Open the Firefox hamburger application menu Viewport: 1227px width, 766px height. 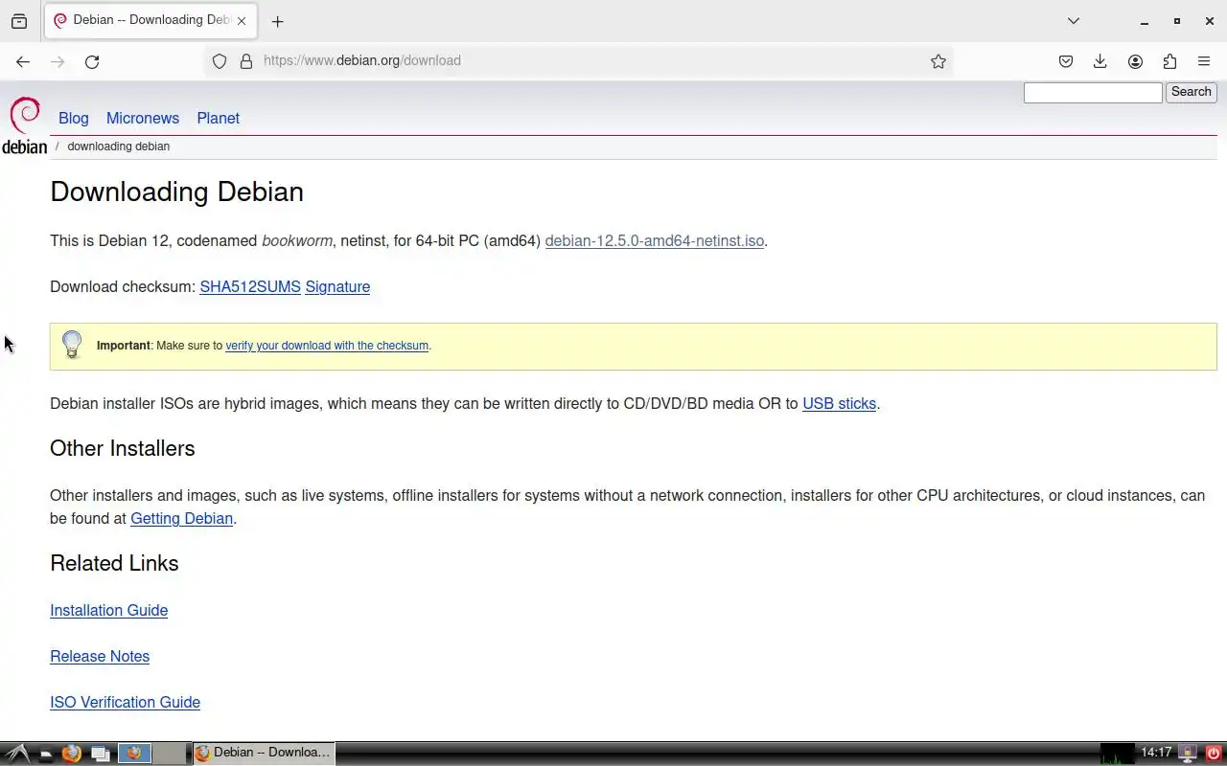point(1204,61)
